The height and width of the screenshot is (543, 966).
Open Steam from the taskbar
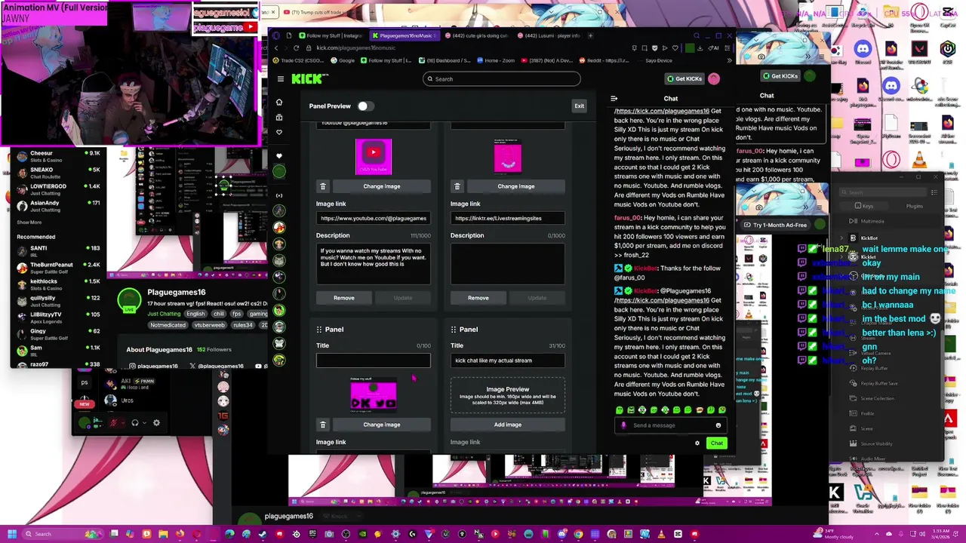point(262,534)
